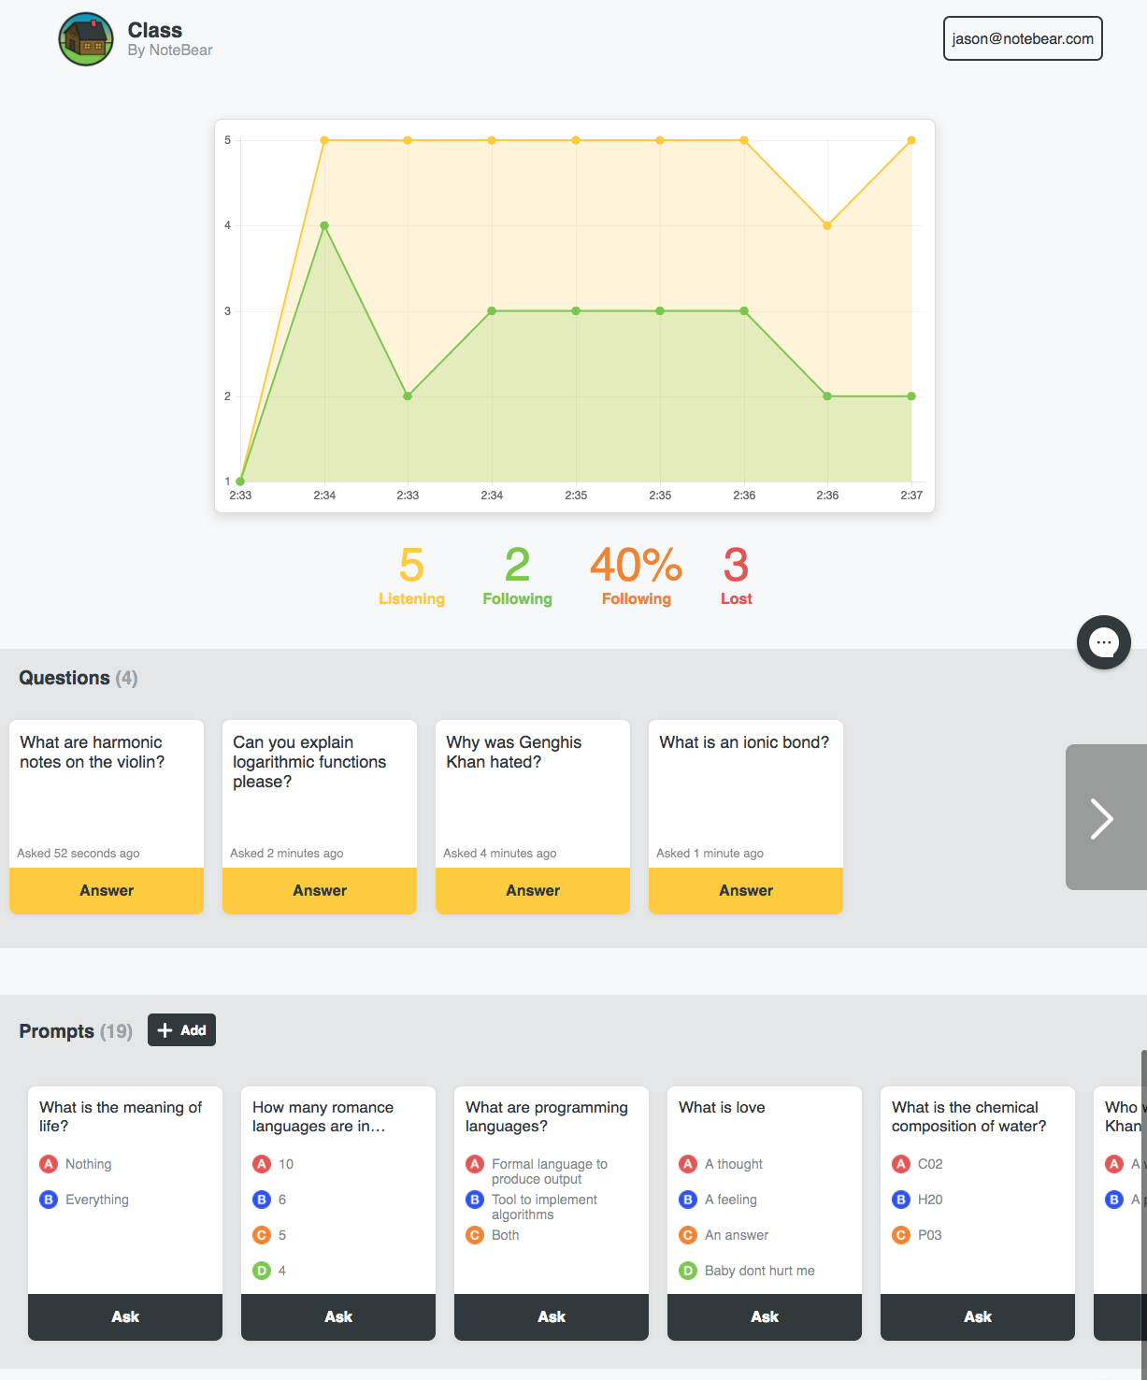Click the 5 Listening statistic
The width and height of the screenshot is (1147, 1380).
[x=411, y=576]
